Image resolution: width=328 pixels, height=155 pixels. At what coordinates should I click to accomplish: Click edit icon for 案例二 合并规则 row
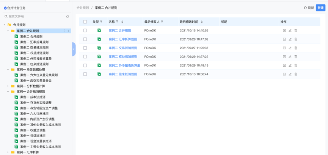click(x=290, y=31)
